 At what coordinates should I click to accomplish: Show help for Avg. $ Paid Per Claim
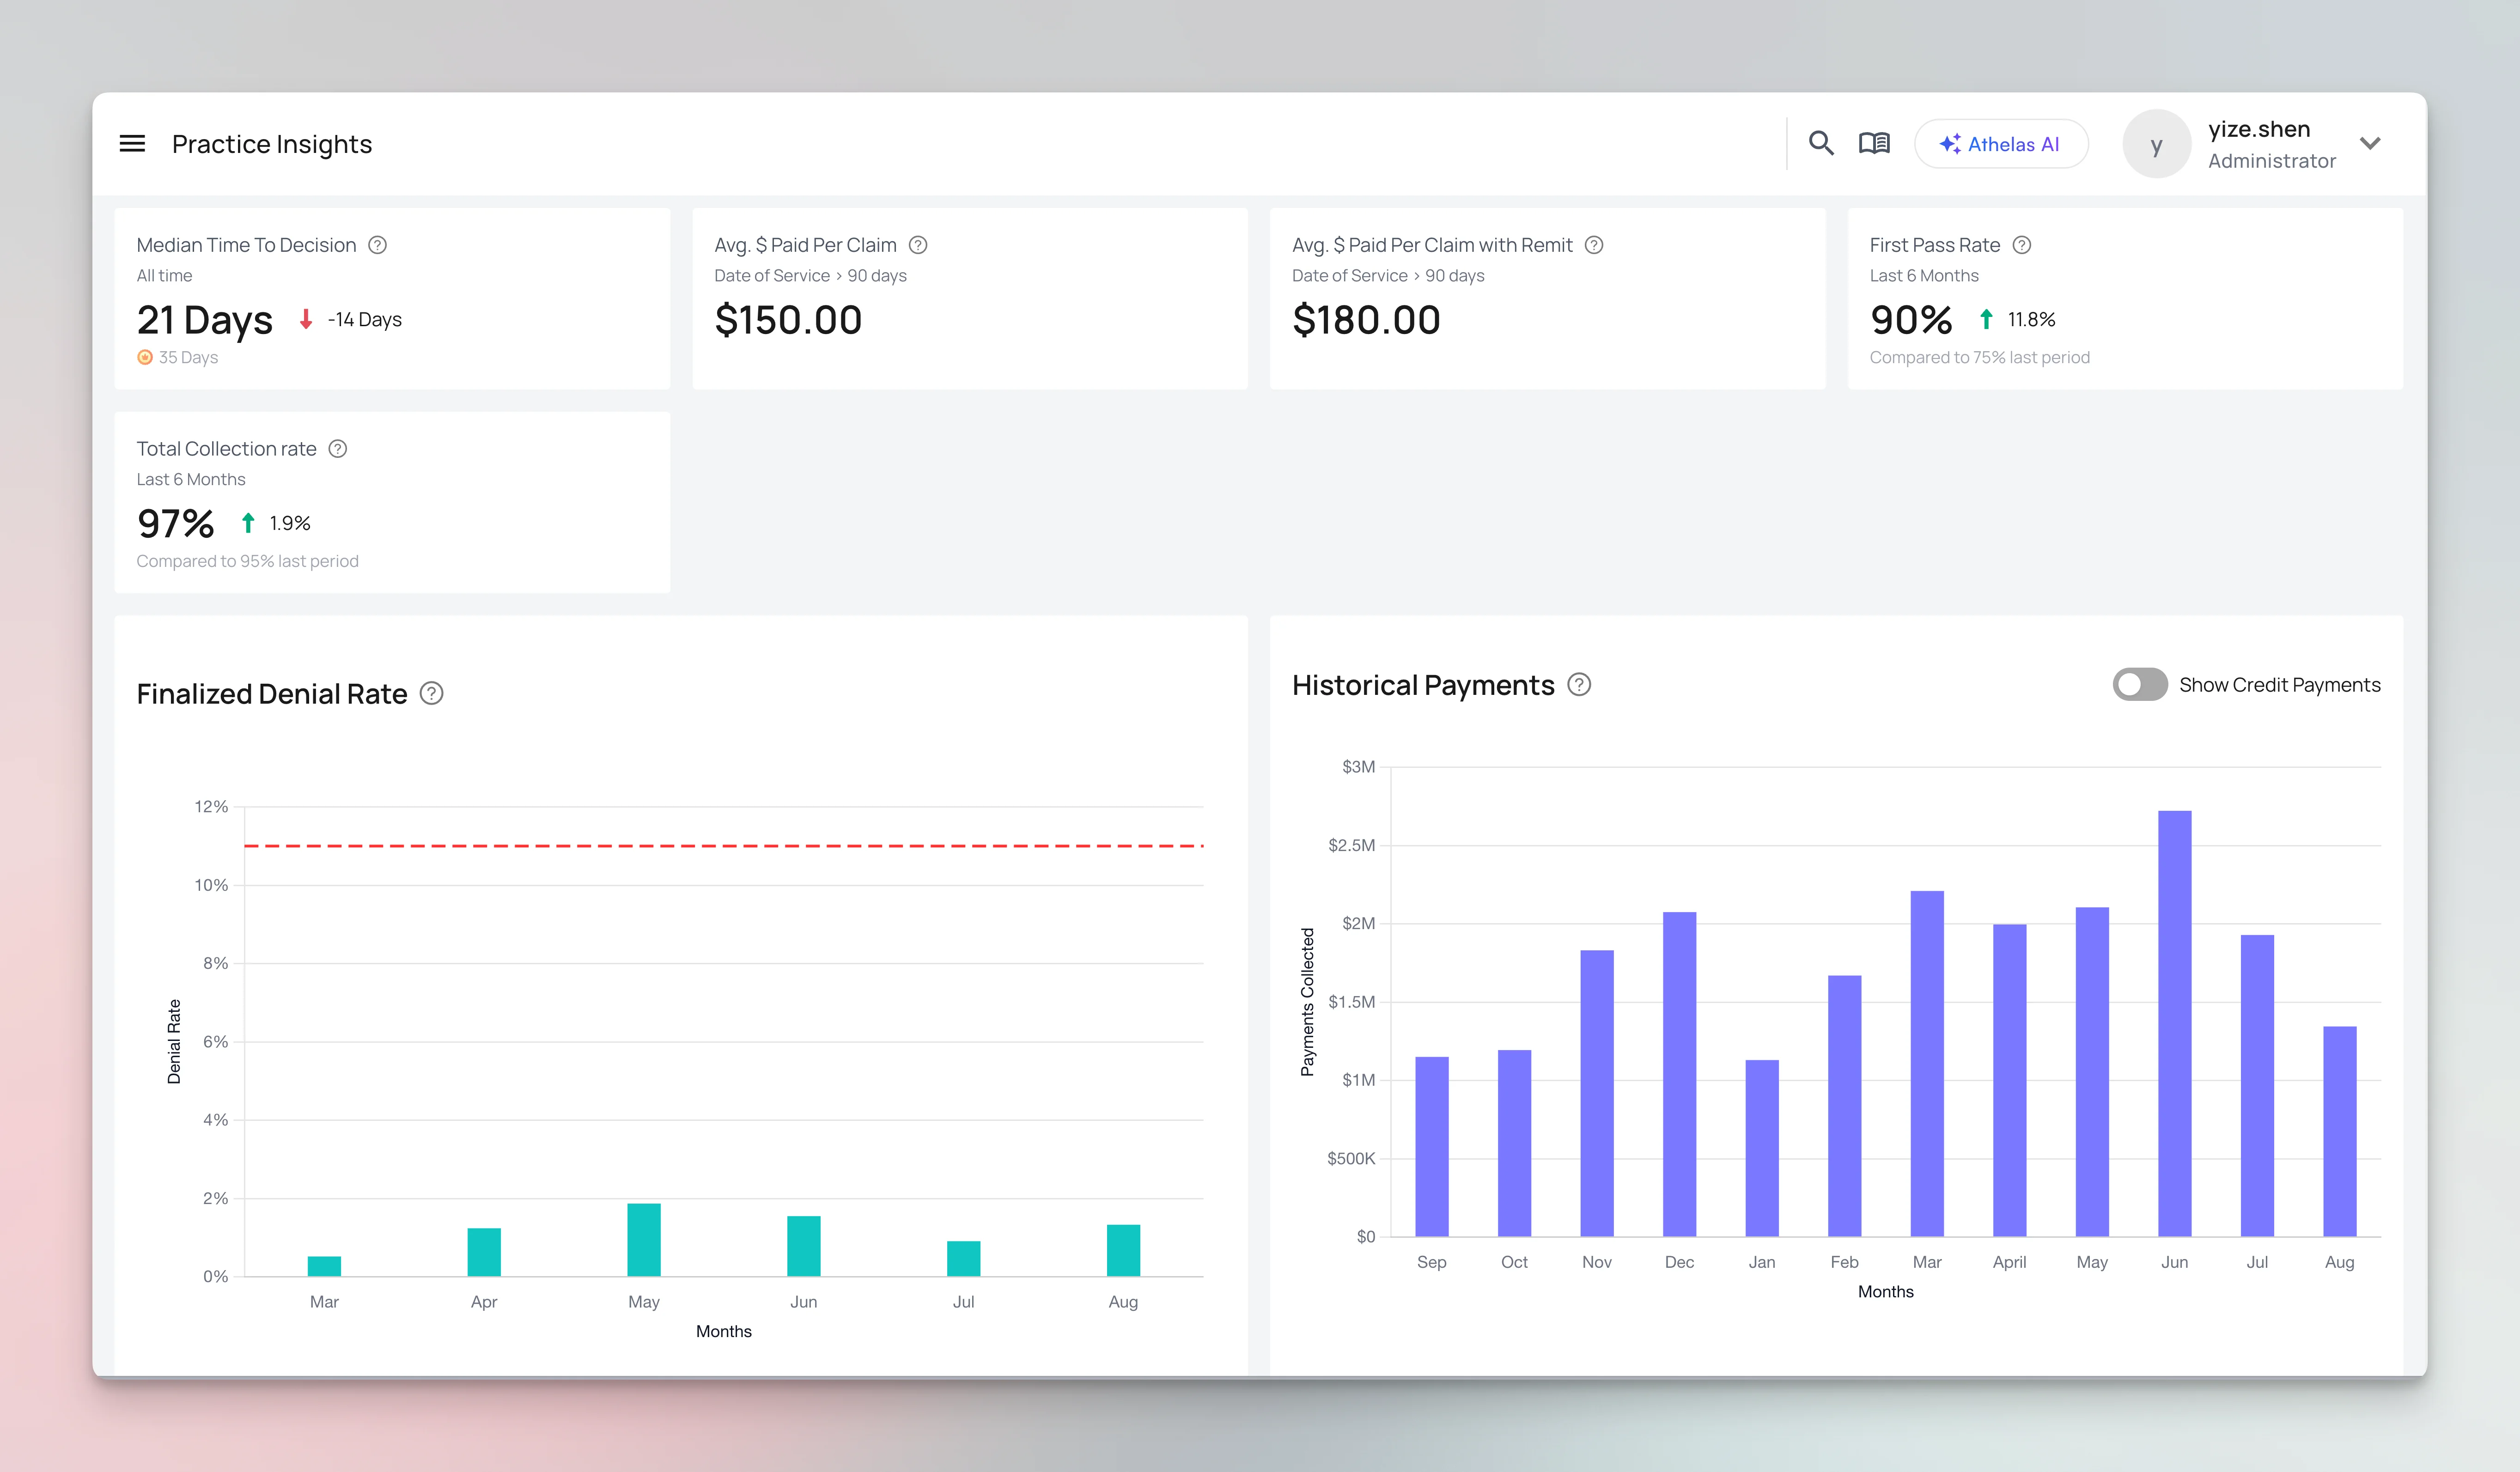(918, 245)
